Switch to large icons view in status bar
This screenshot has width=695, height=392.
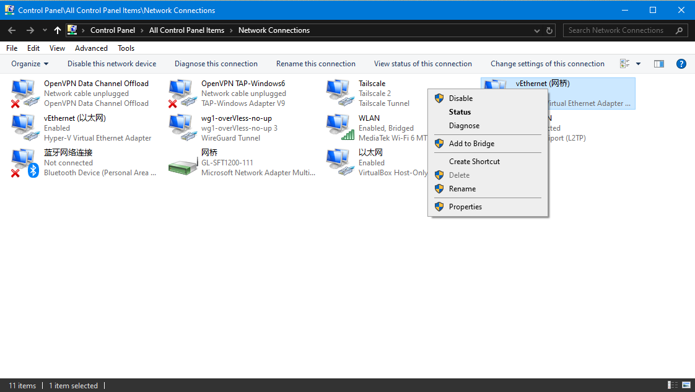[x=686, y=385]
